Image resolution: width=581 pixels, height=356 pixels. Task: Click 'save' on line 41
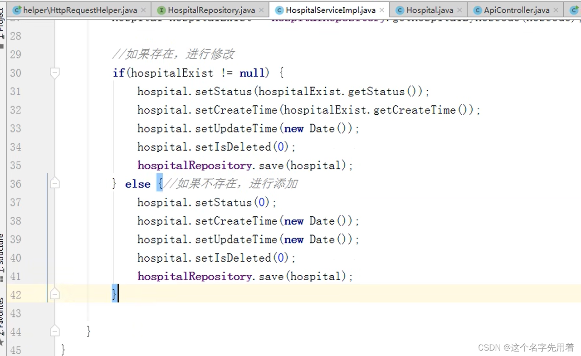coord(271,276)
